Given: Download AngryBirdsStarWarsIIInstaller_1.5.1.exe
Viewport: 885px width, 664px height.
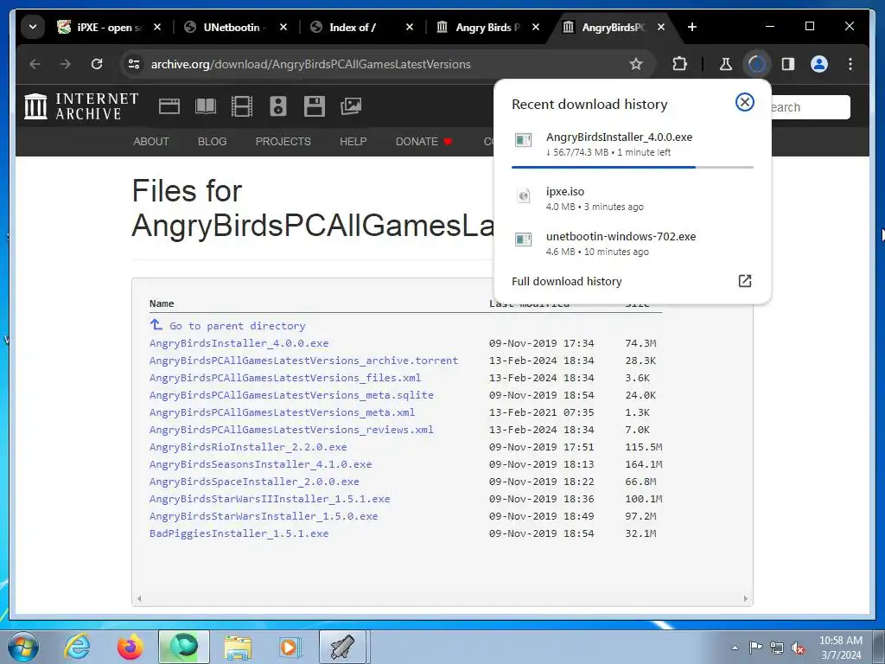Looking at the screenshot, I should click(270, 499).
